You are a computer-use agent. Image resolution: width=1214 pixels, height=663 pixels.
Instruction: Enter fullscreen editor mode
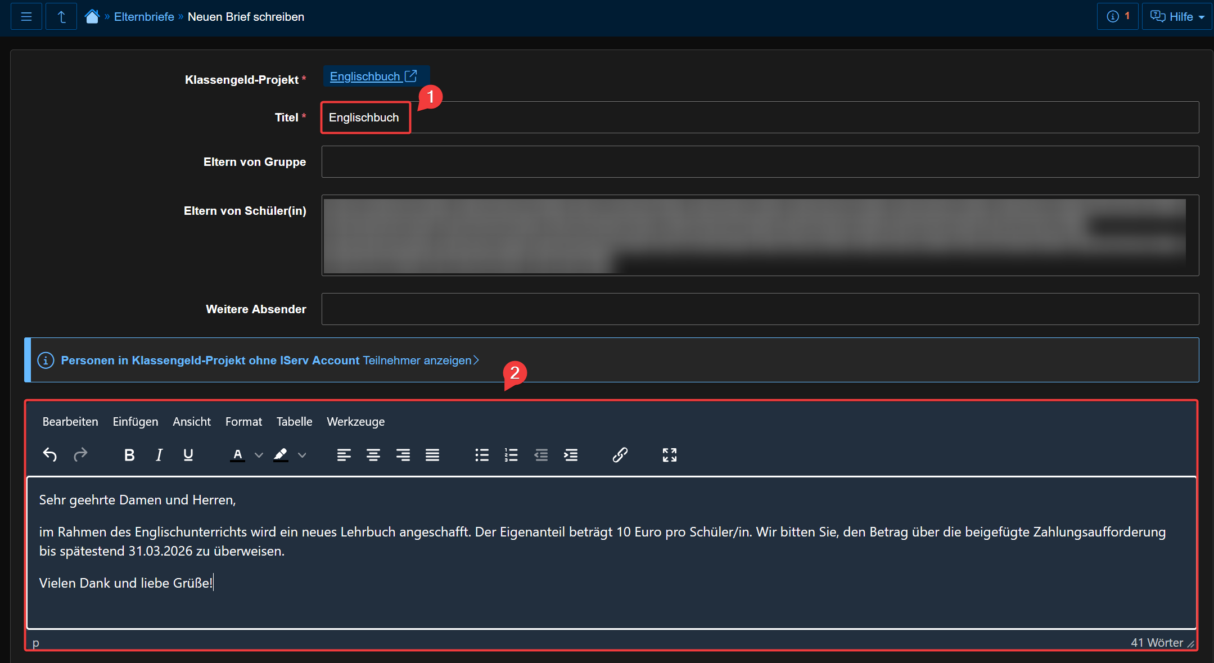coord(669,455)
